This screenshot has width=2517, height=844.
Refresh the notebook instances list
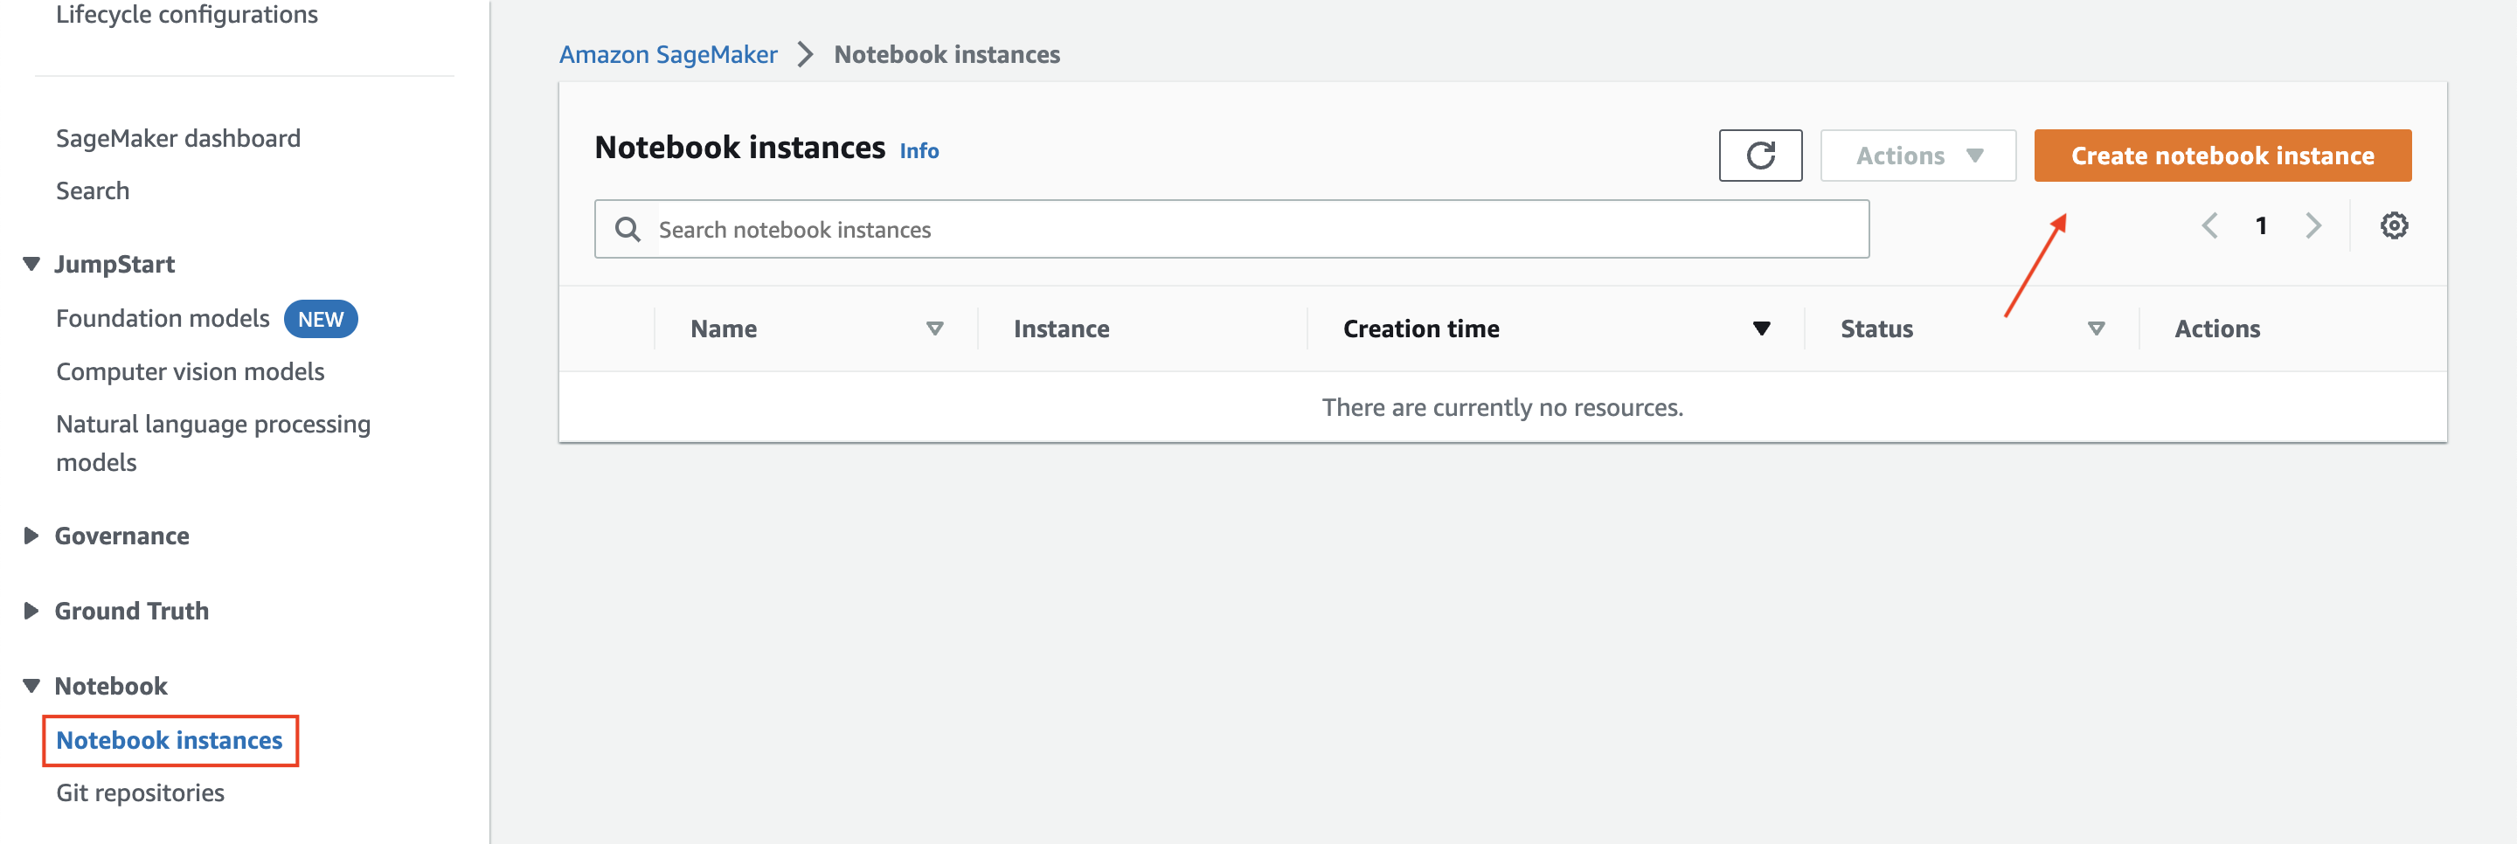point(1760,155)
